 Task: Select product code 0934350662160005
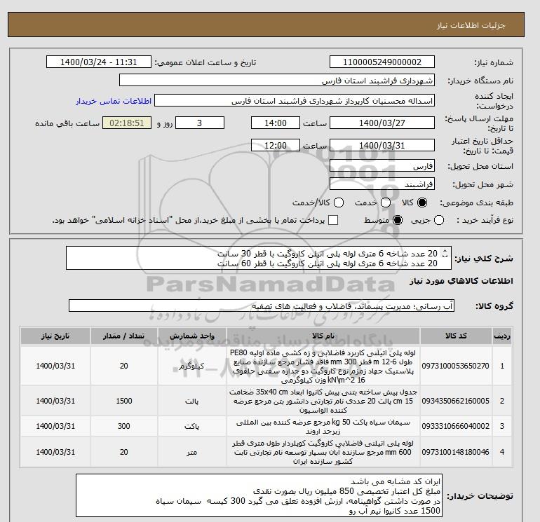click(x=456, y=401)
